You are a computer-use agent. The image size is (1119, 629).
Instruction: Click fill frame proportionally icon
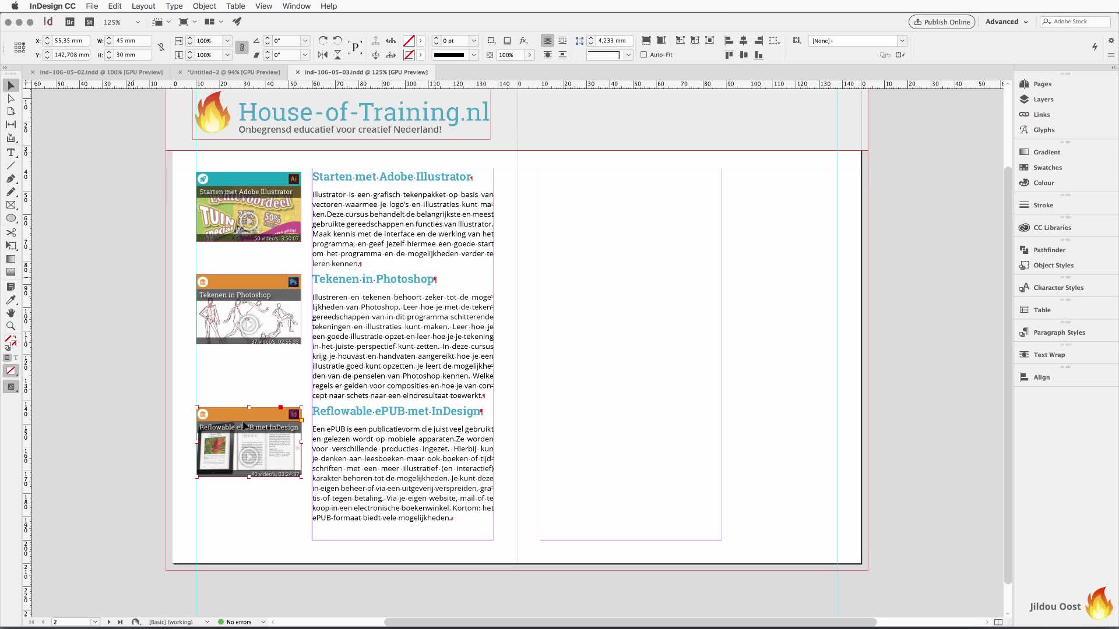tap(646, 41)
